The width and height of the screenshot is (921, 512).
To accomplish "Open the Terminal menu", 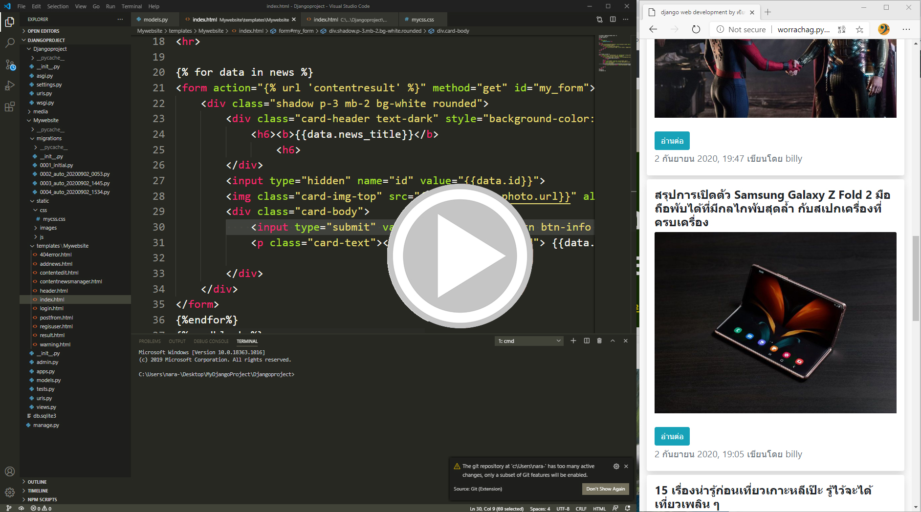I will (132, 6).
